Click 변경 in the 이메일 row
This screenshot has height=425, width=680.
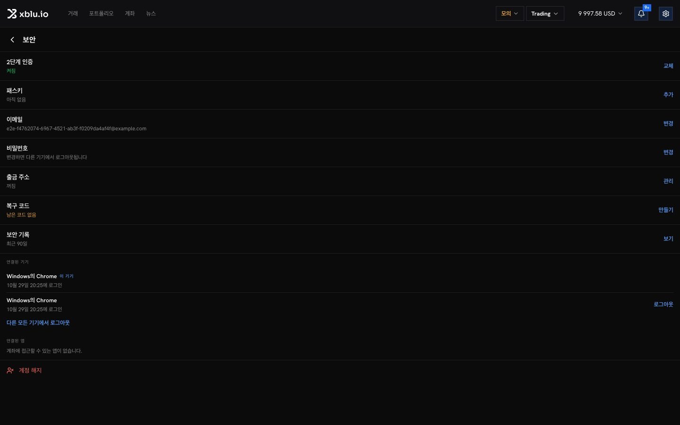pyautogui.click(x=668, y=124)
